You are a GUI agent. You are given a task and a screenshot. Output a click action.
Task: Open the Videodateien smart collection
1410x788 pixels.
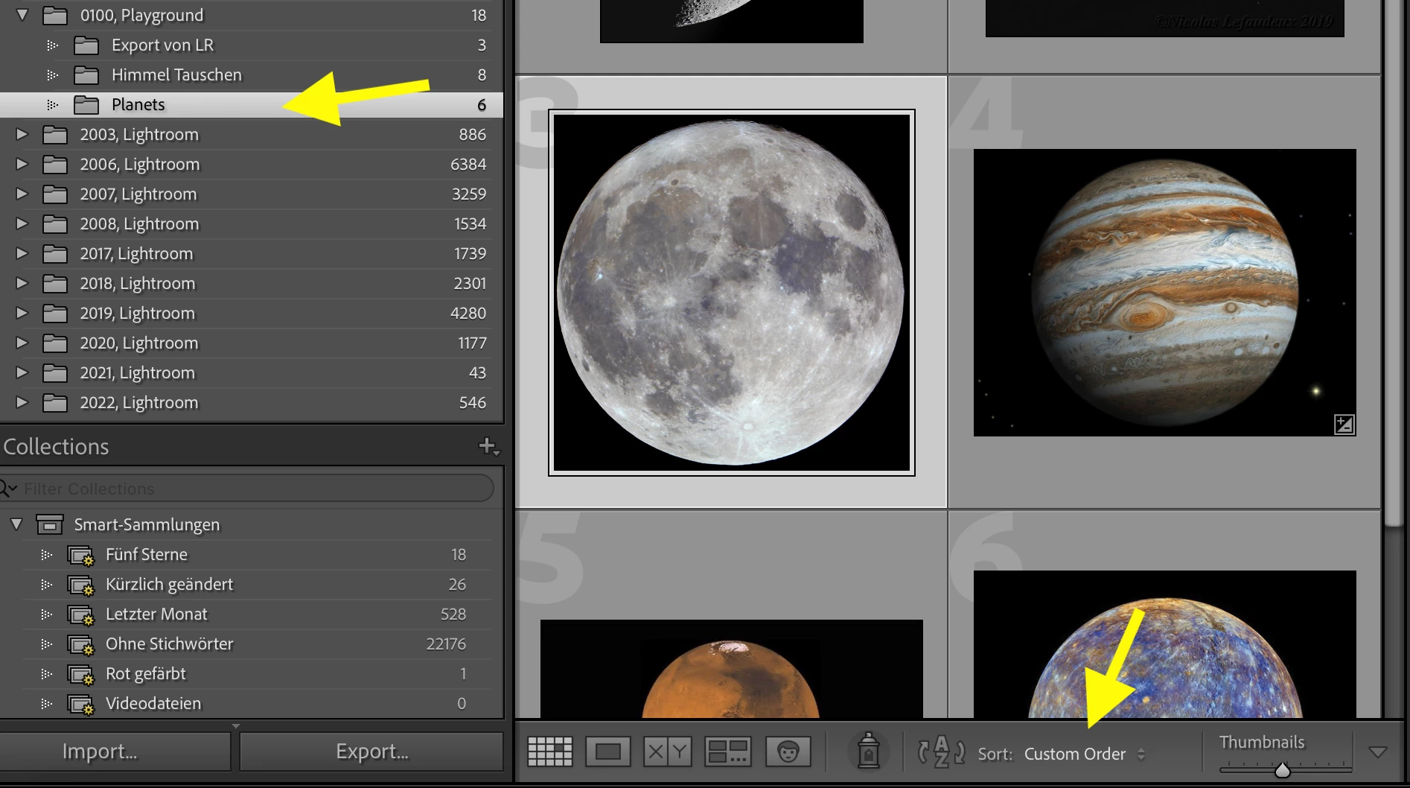pos(252,704)
